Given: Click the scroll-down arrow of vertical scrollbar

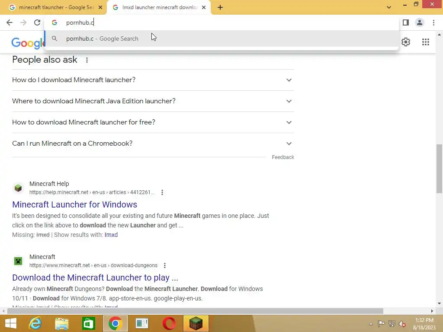Looking at the screenshot, I should click(x=439, y=304).
